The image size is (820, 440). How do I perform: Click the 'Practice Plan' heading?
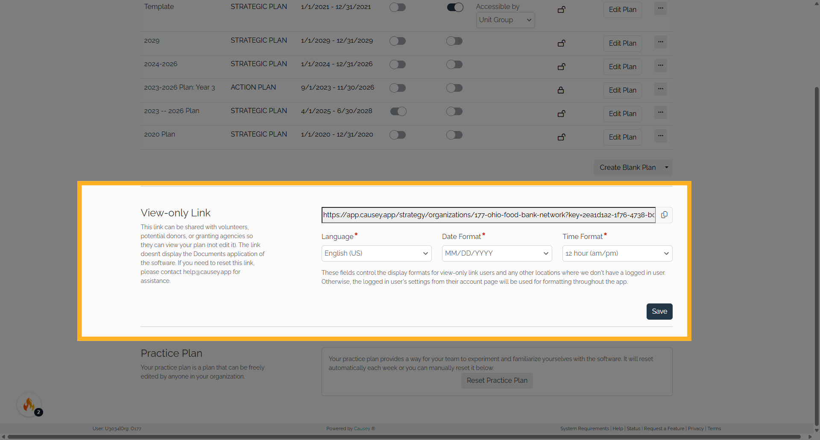click(172, 353)
